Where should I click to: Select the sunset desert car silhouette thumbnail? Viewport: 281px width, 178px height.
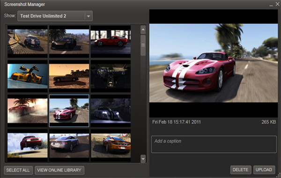point(69,76)
